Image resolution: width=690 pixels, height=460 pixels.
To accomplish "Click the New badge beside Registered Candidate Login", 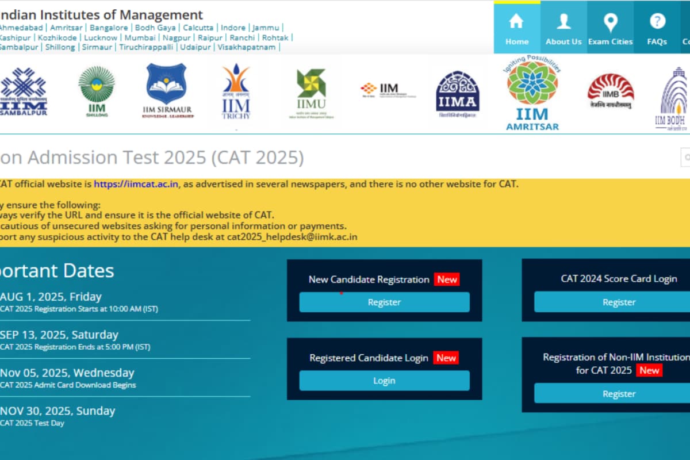I will coord(446,358).
